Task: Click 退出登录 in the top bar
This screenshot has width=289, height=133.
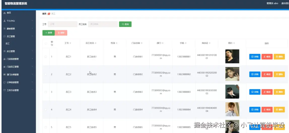Action: [285, 3]
